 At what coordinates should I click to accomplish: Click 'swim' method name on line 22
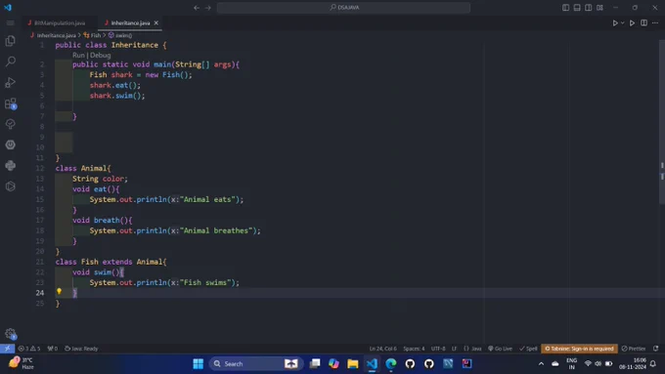[x=103, y=272]
